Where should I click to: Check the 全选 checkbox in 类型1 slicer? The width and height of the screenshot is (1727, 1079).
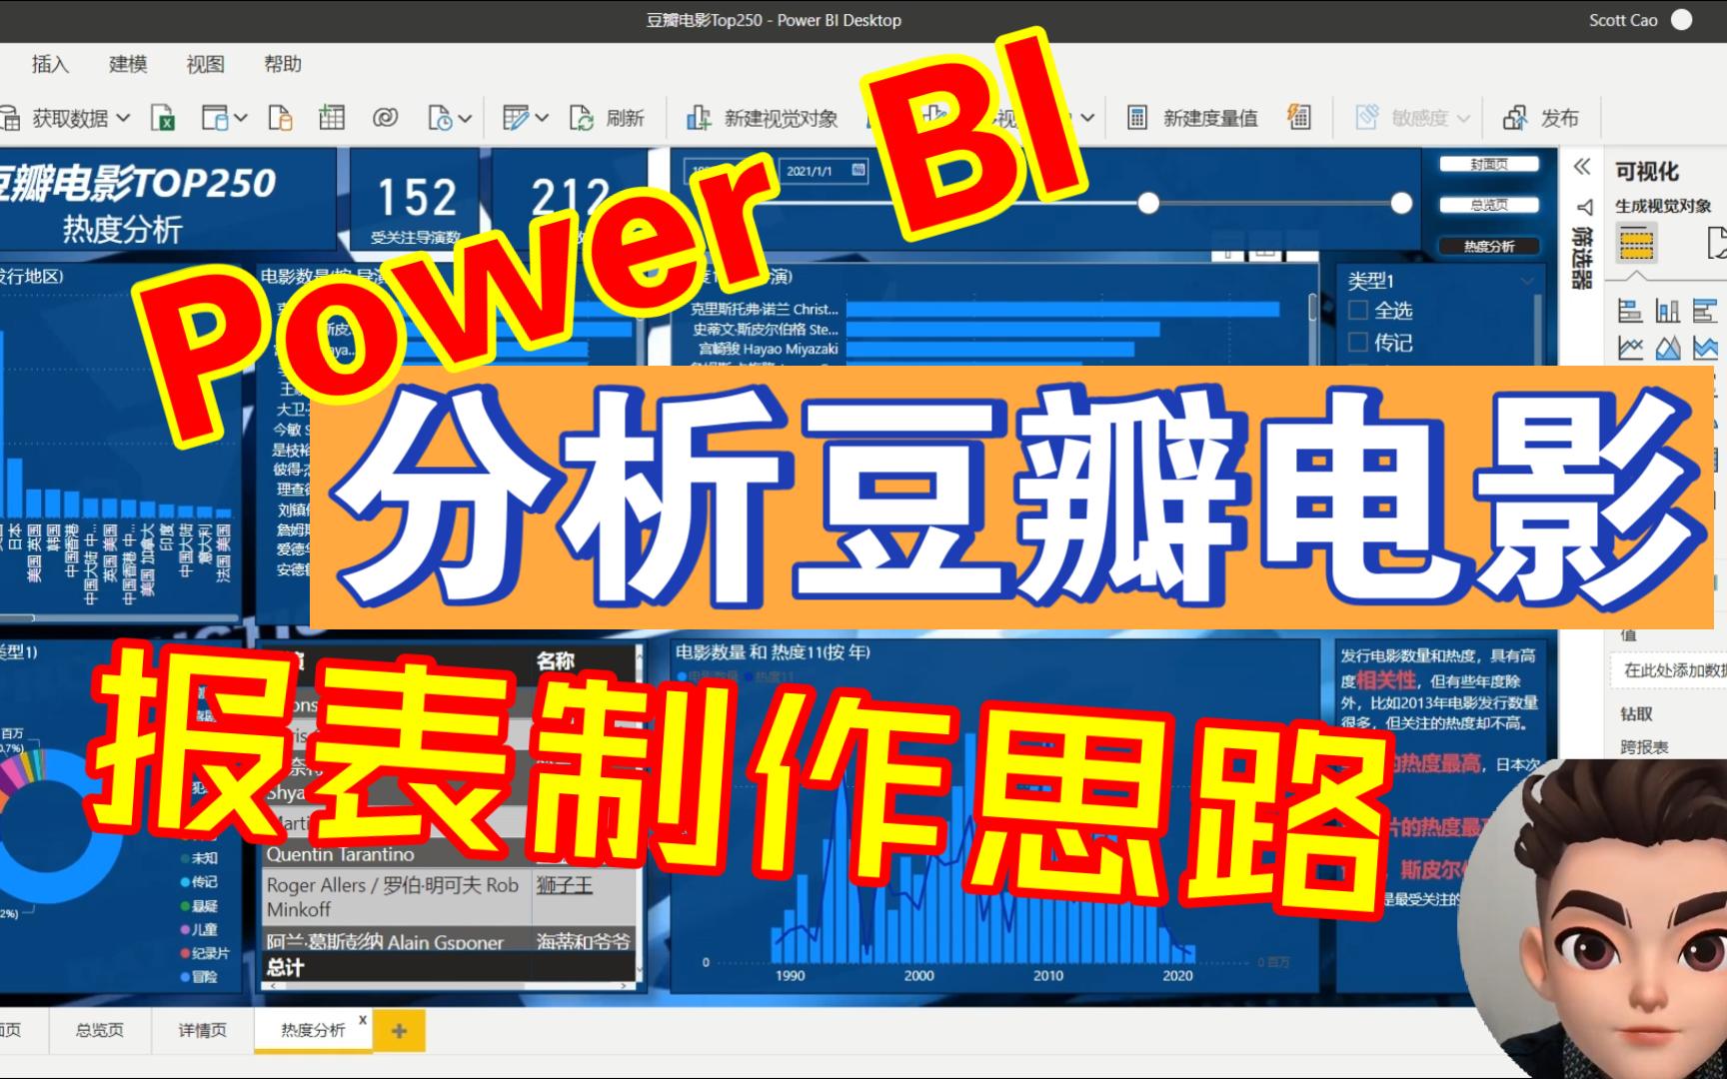tap(1358, 310)
